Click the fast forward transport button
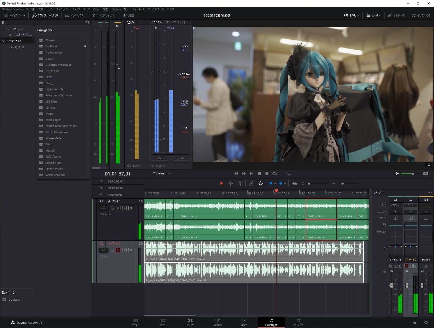The height and width of the screenshot is (328, 434). pos(244,173)
